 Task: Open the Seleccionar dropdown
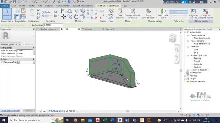click(7, 21)
